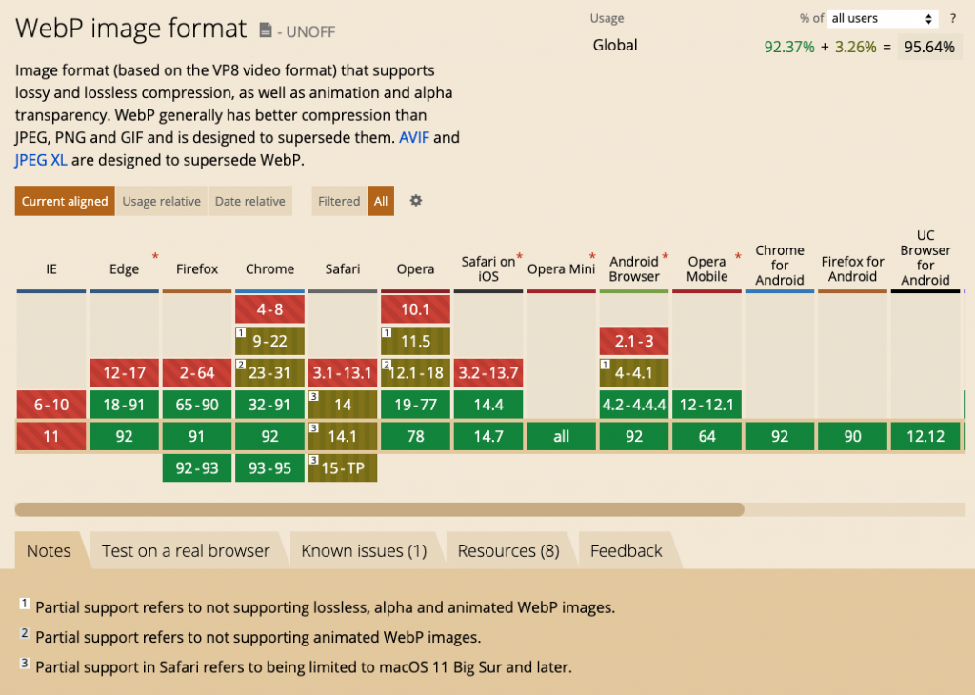Select the Opera 11.5 cell
Screen dimensions: 975x695
tap(415, 341)
